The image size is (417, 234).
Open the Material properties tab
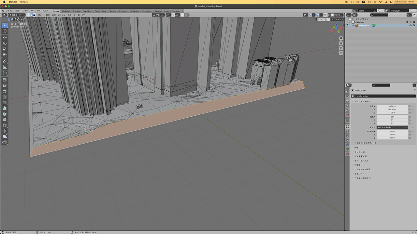click(347, 153)
